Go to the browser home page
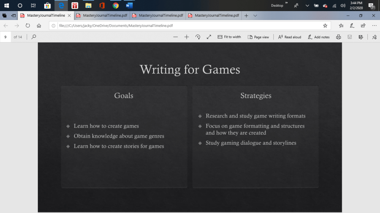380x213 pixels. click(39, 26)
